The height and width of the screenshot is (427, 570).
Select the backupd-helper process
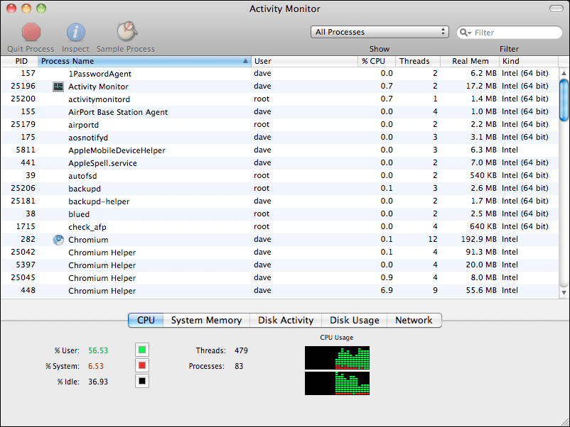(x=279, y=201)
